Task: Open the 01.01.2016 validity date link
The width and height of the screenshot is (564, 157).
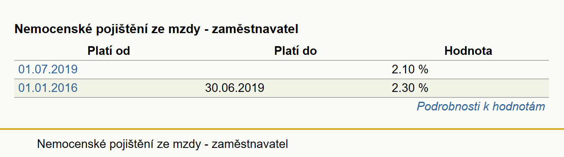Action: 48,88
